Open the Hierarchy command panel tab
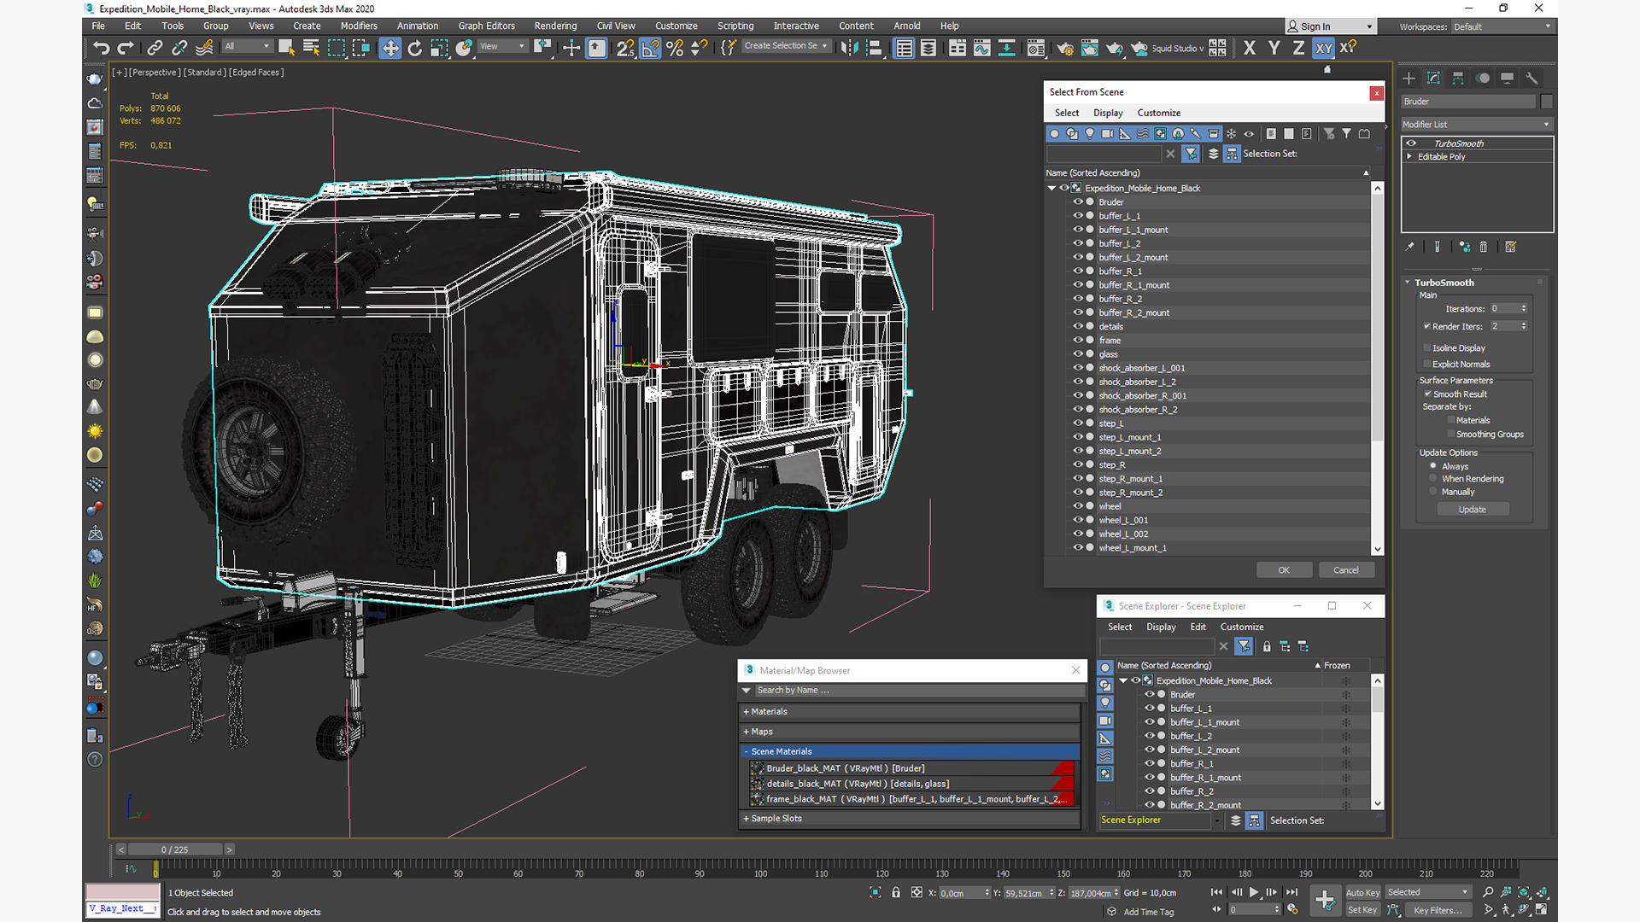1640x922 pixels. 1458,78
